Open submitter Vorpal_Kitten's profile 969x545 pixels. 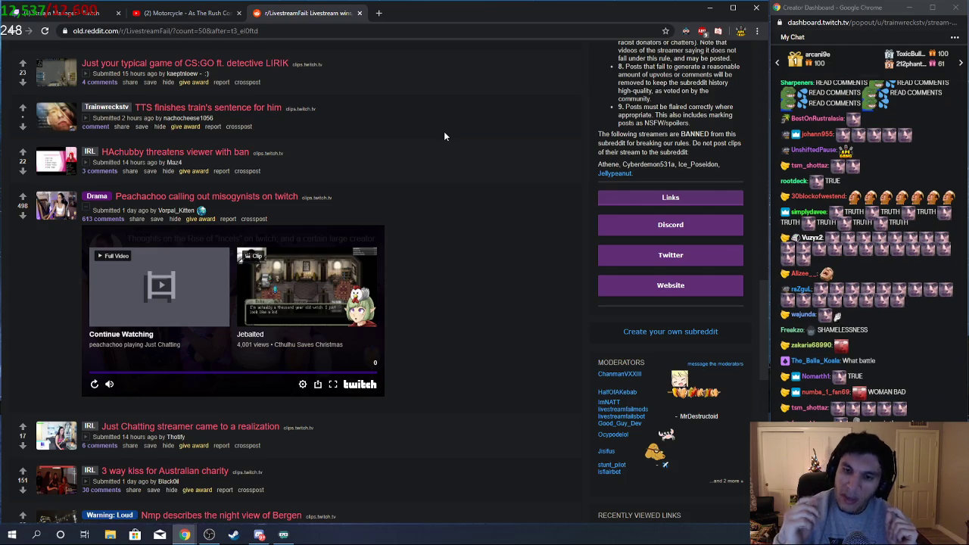(176, 210)
